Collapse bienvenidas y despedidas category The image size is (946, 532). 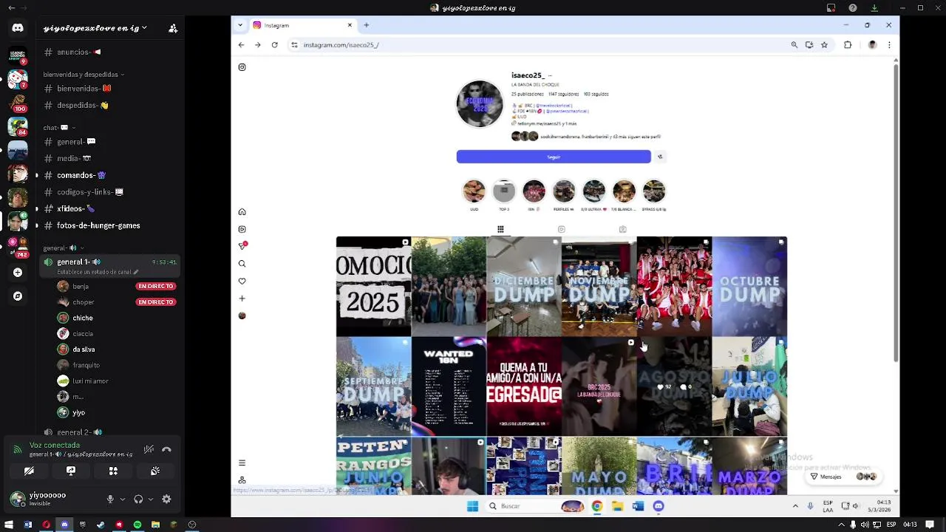tap(84, 75)
